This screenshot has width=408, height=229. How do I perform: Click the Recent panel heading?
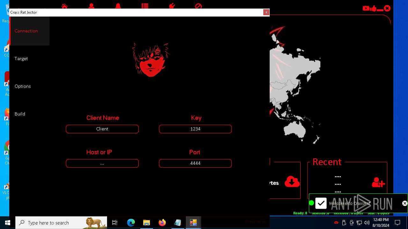(x=327, y=162)
